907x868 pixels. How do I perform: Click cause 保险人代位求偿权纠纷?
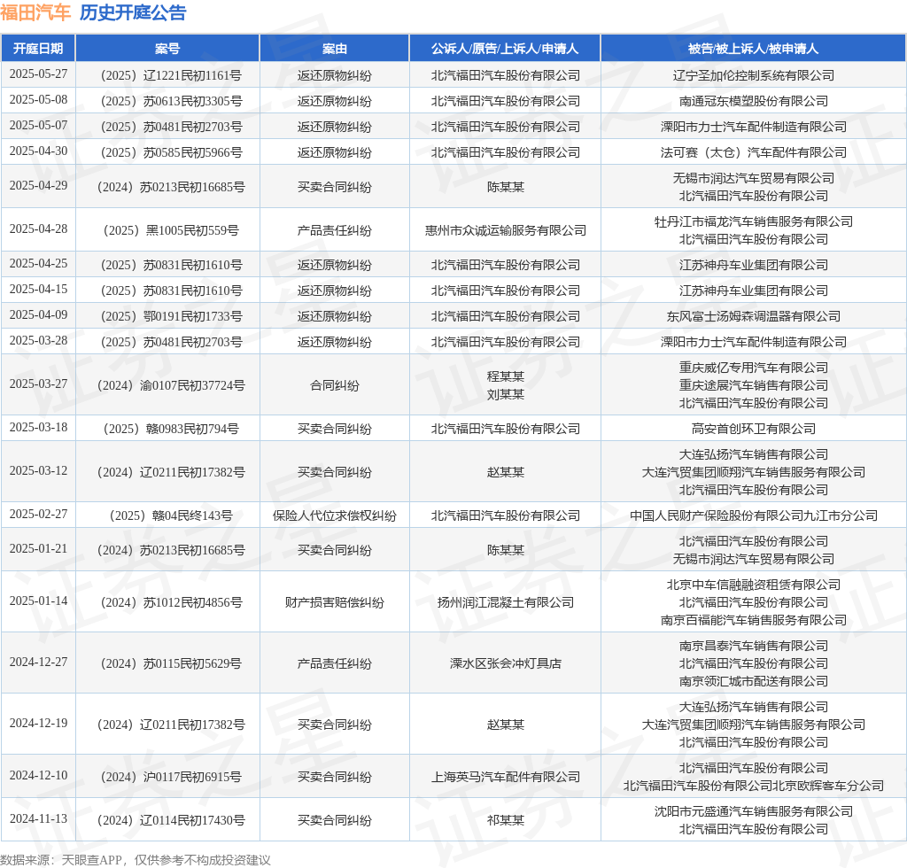click(334, 515)
